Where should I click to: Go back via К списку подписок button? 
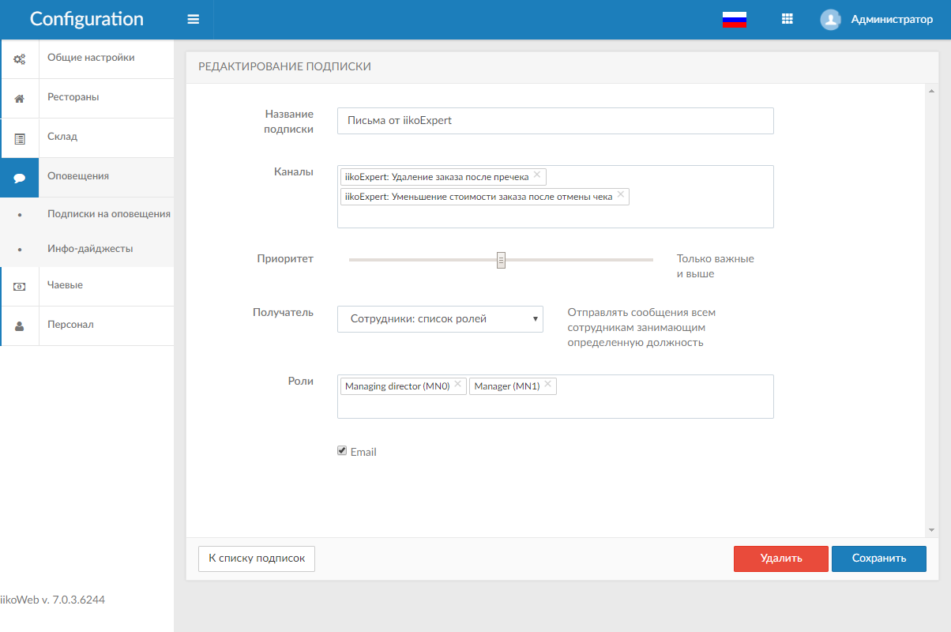pyautogui.click(x=257, y=559)
